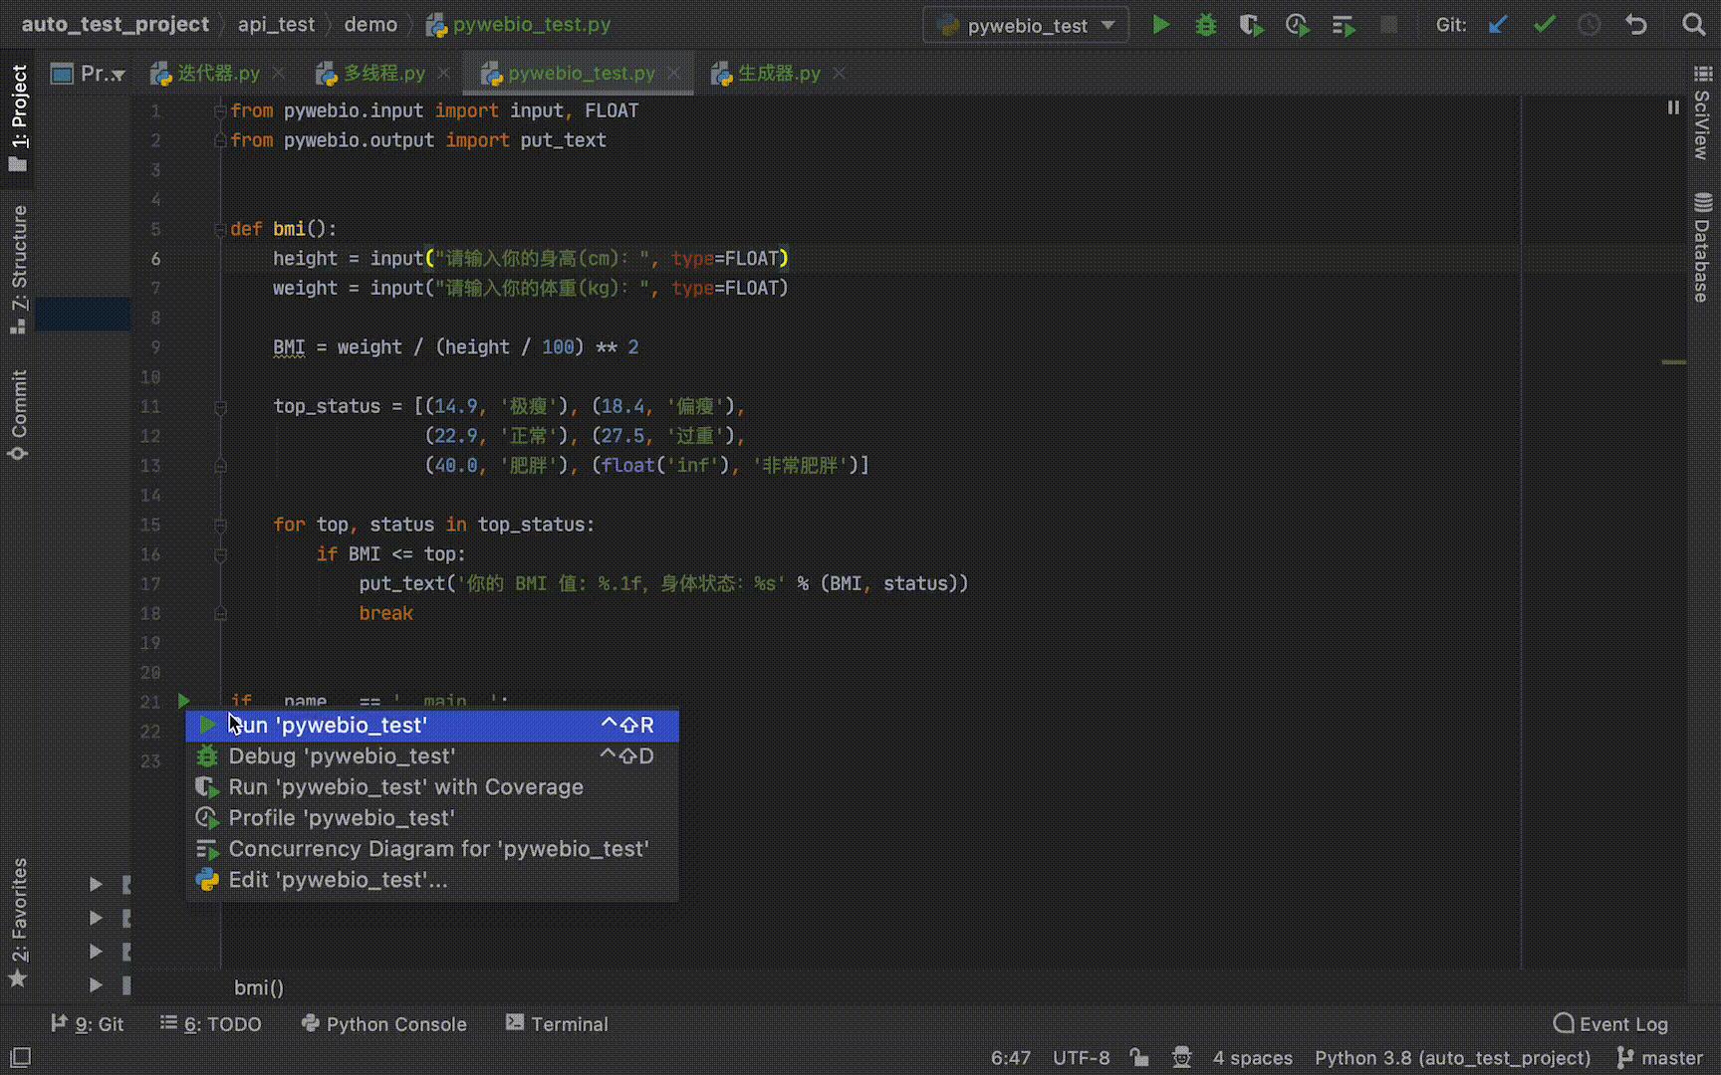Open the pywebio_test run configuration dropdown
The height and width of the screenshot is (1075, 1721).
point(1026,25)
